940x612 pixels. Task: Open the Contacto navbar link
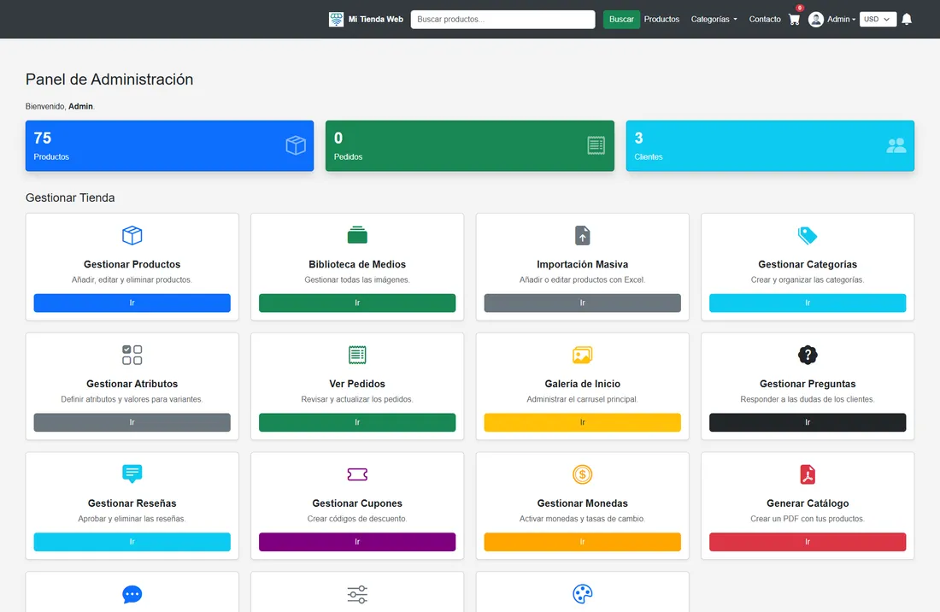(x=764, y=19)
